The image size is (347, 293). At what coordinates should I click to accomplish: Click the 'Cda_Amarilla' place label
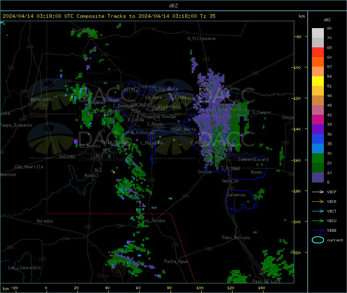[x=29, y=167]
